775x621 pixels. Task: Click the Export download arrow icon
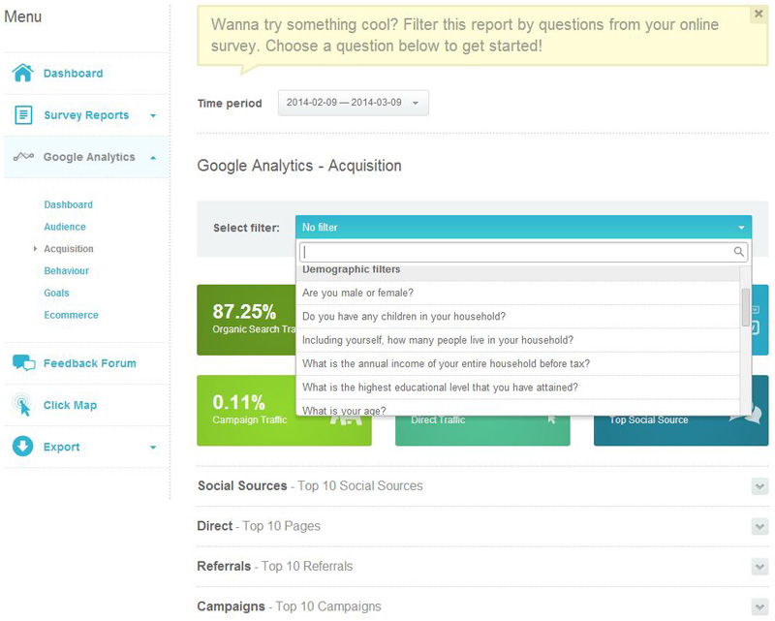click(23, 447)
